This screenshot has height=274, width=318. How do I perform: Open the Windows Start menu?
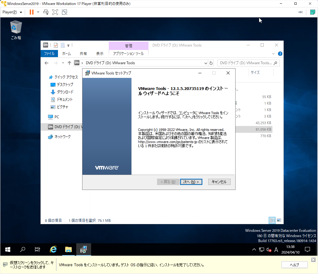coord(8,249)
